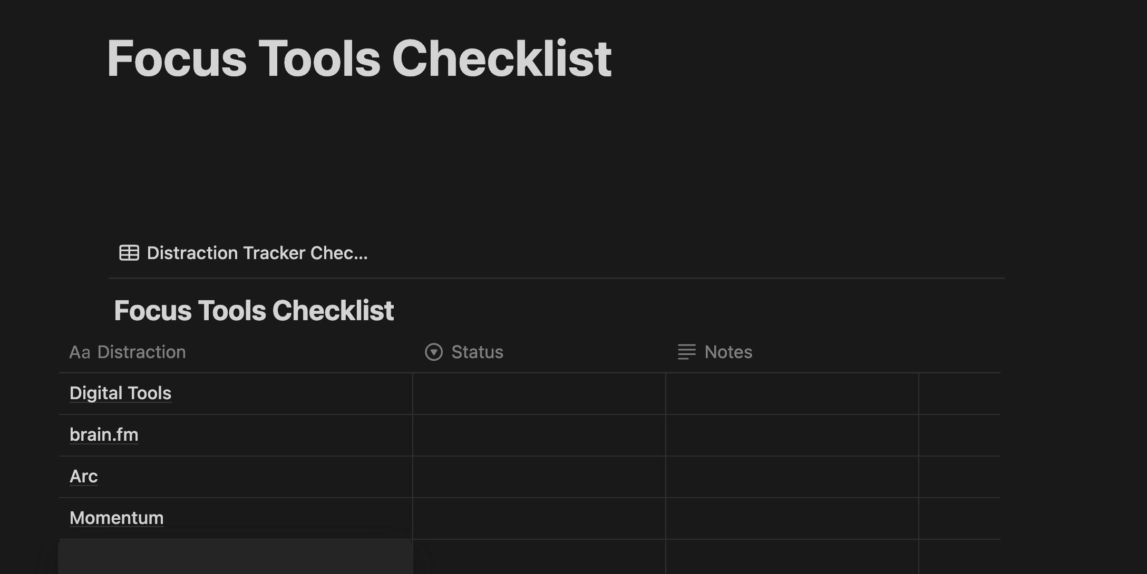Click the Status column select icon
1147x574 pixels.
pyautogui.click(x=434, y=352)
